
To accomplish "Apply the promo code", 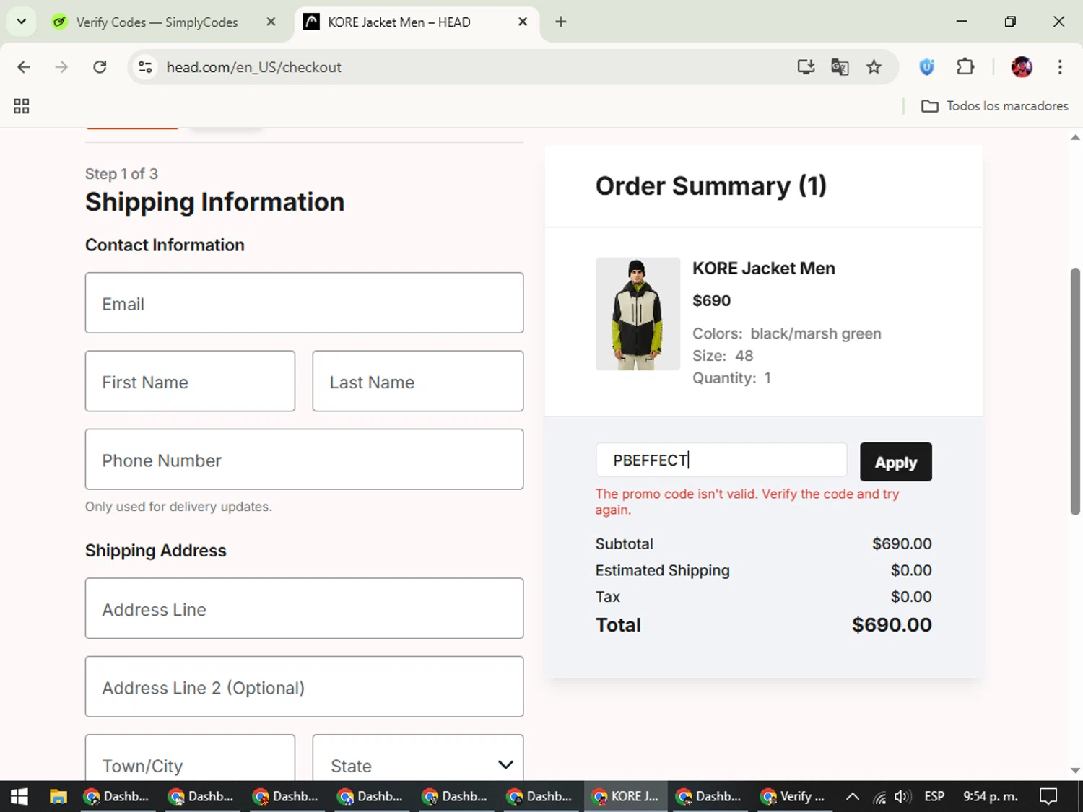I will (896, 462).
